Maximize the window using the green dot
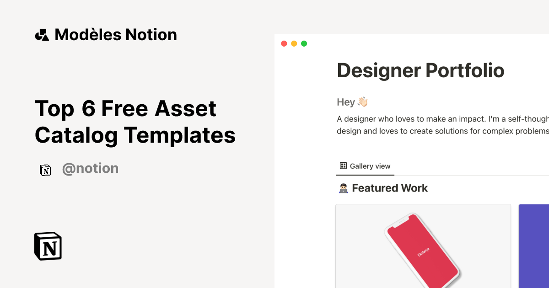Screen dimensions: 549x288 pyautogui.click(x=304, y=43)
